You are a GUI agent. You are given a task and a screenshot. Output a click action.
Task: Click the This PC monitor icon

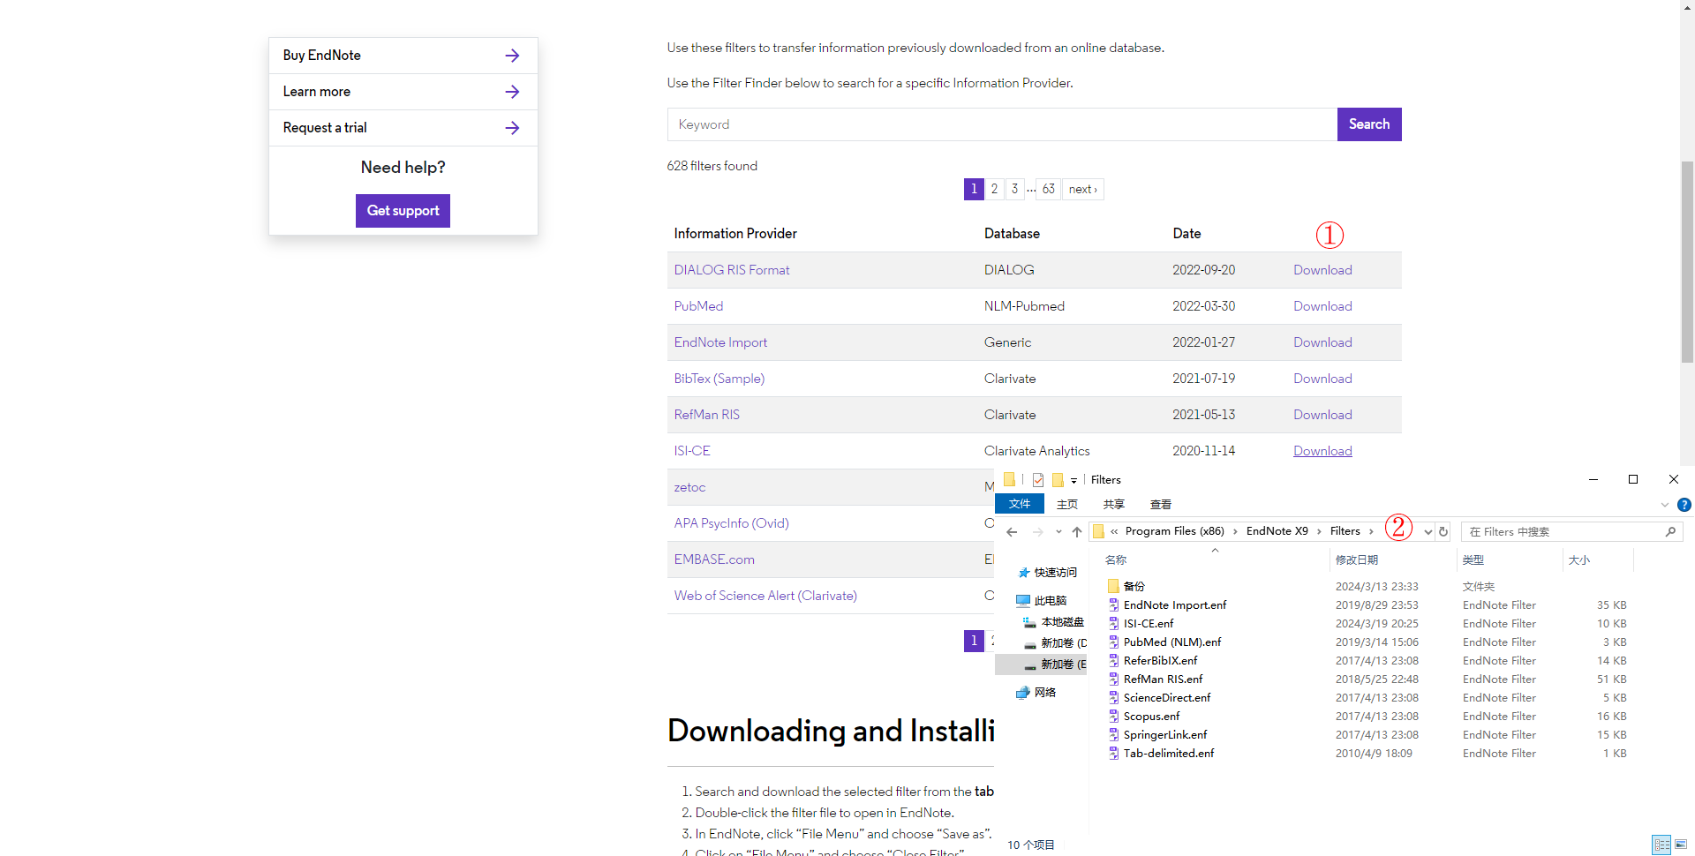tap(1023, 601)
